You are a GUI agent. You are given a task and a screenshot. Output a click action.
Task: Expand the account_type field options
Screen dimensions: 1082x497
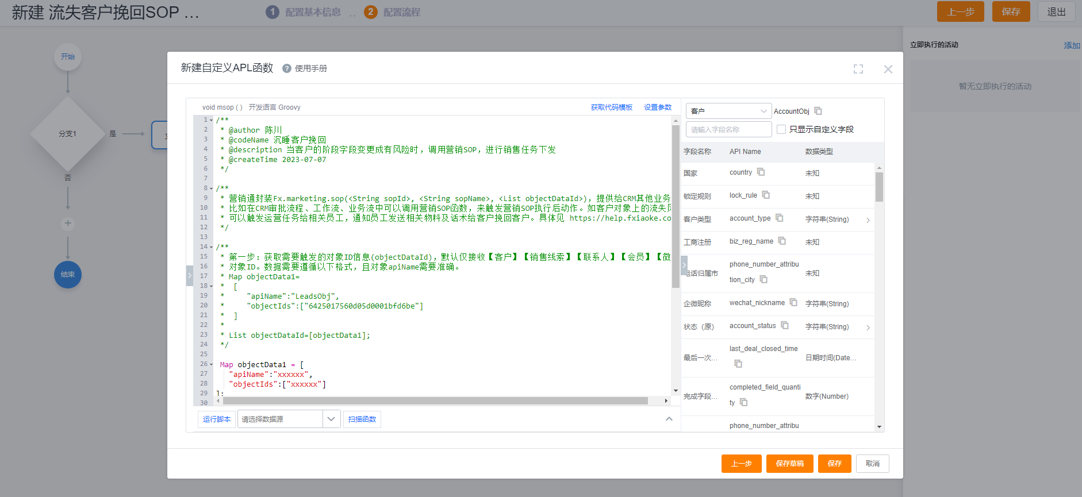(x=868, y=220)
